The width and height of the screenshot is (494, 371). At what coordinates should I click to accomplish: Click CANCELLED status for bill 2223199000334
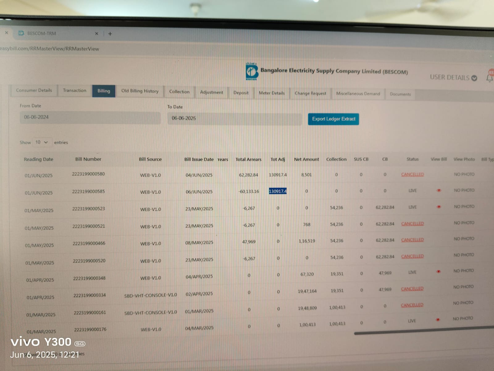(412, 289)
